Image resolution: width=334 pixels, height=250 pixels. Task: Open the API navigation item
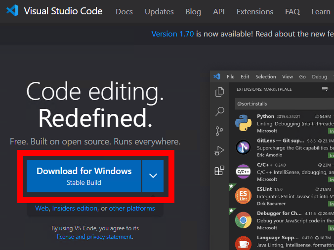[219, 12]
